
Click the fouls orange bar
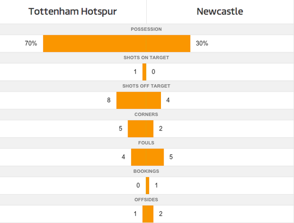click(x=147, y=157)
